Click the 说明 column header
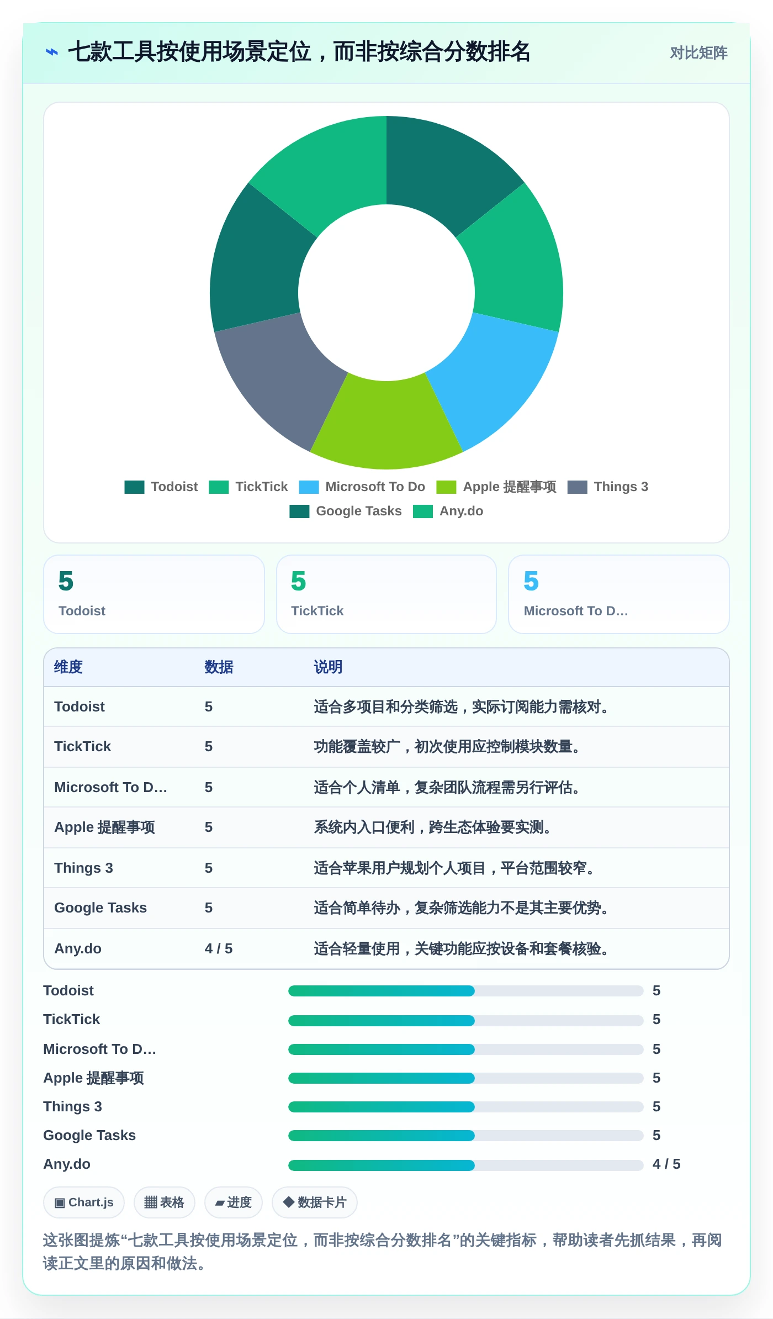773x1319 pixels. (328, 667)
